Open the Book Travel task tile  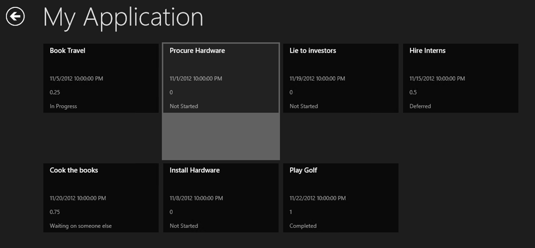pos(101,78)
